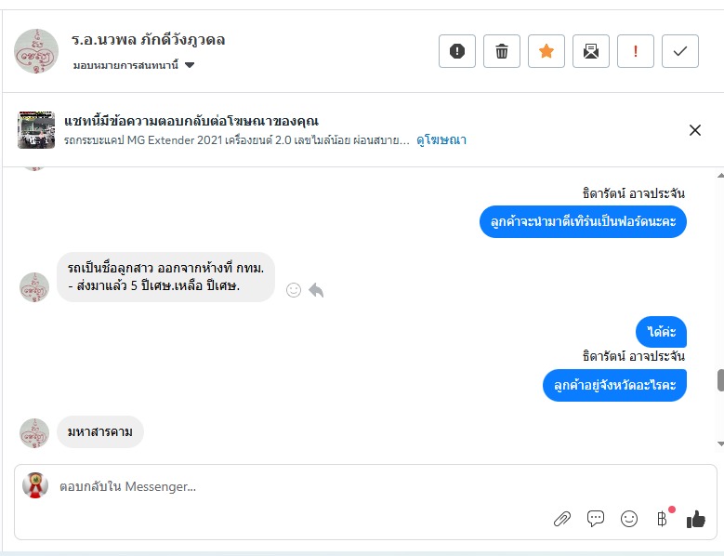Click the baht payment request icon
Image resolution: width=724 pixels, height=556 pixels.
point(662,519)
